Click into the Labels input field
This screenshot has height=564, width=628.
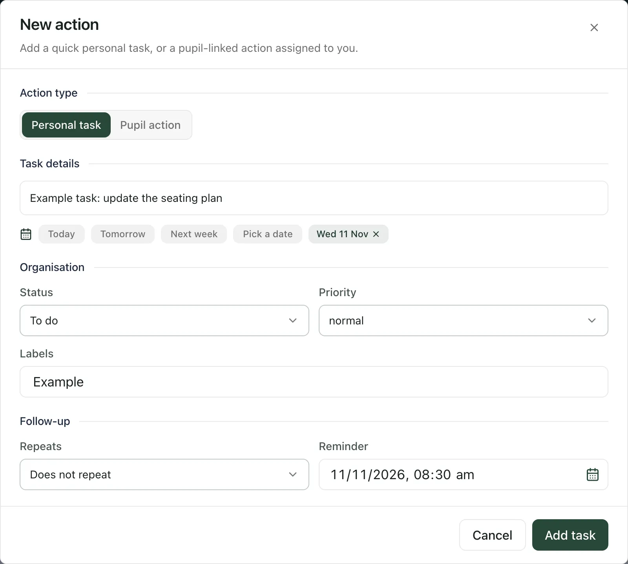coord(314,382)
